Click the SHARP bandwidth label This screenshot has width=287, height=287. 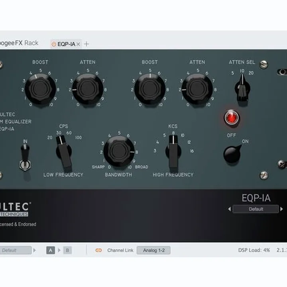pyautogui.click(x=98, y=167)
